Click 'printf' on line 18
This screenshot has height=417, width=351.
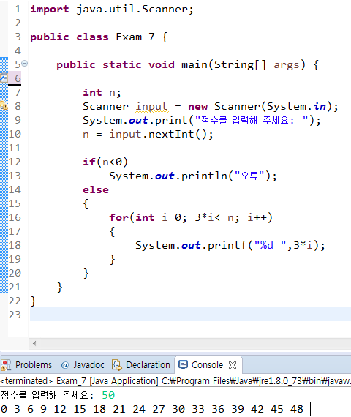227,245
